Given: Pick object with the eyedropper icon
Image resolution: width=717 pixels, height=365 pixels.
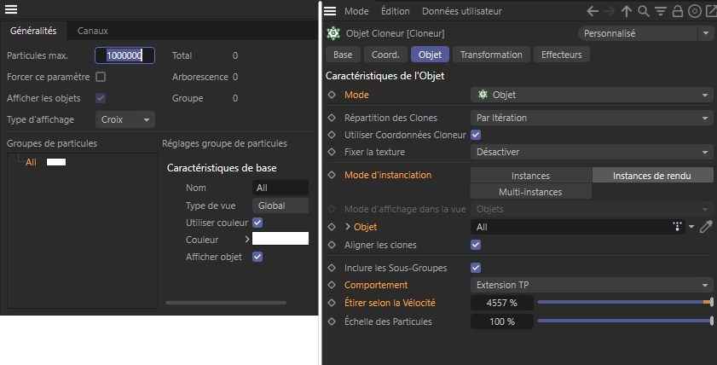Looking at the screenshot, I should coord(706,228).
